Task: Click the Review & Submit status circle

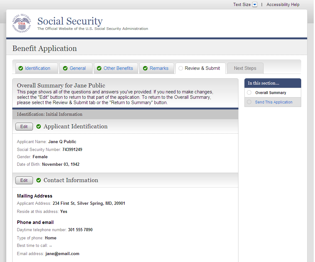Action: [181, 68]
